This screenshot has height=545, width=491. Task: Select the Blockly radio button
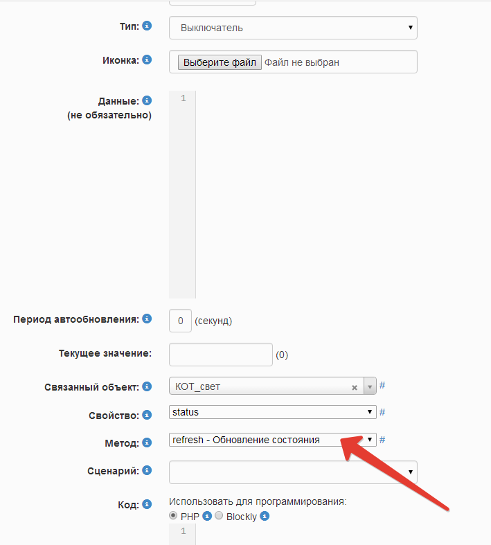click(x=219, y=517)
